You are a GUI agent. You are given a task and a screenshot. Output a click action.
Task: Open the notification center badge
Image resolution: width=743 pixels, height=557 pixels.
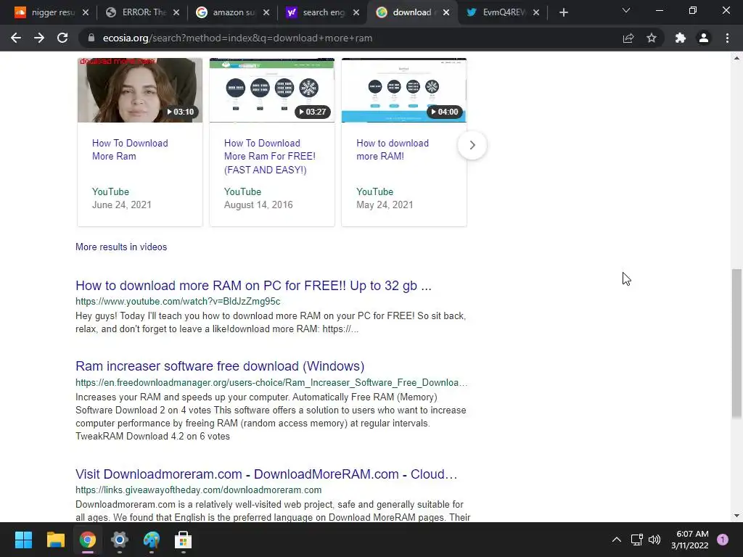[x=723, y=540]
